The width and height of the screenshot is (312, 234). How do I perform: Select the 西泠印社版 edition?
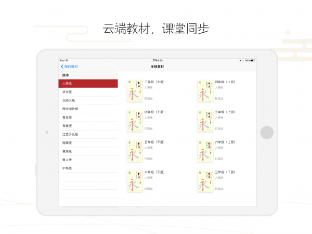tap(88, 109)
